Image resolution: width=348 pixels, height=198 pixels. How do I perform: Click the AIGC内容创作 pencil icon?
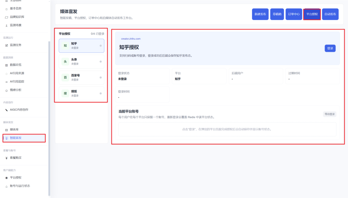[6, 110]
